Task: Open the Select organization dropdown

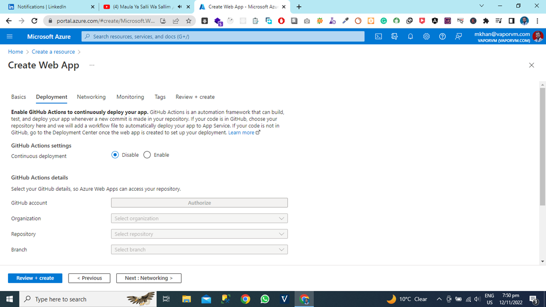Action: [199, 218]
